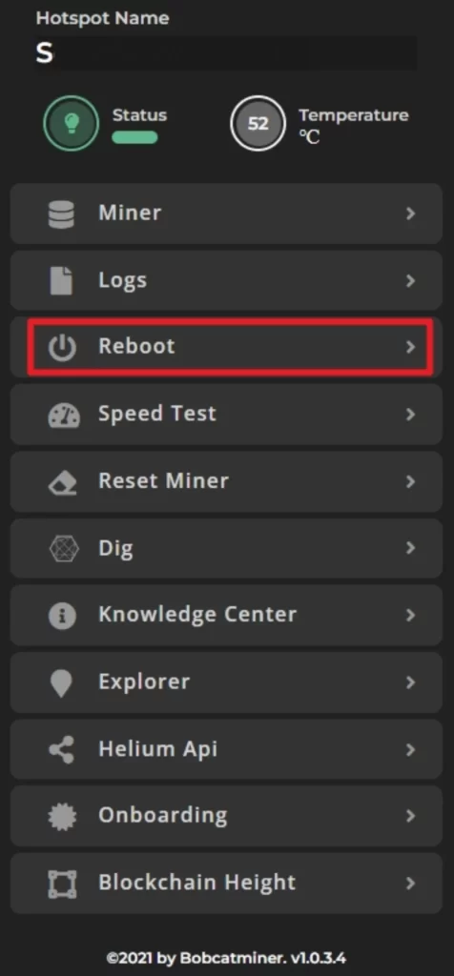This screenshot has width=454, height=976.
Task: Select the Reset Miner label
Action: click(164, 480)
